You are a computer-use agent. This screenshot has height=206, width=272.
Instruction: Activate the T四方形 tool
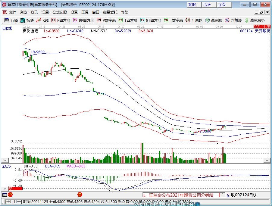pyautogui.click(x=128, y=20)
